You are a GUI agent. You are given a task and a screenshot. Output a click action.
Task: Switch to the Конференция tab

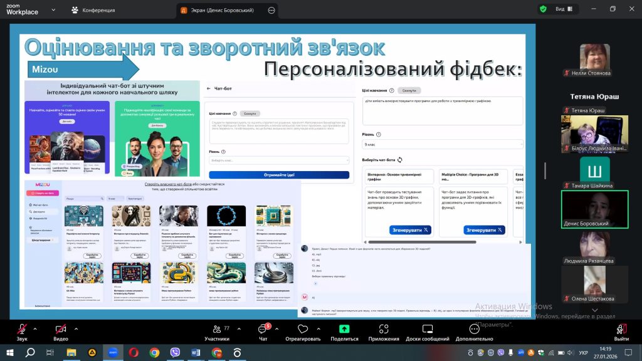pyautogui.click(x=93, y=10)
